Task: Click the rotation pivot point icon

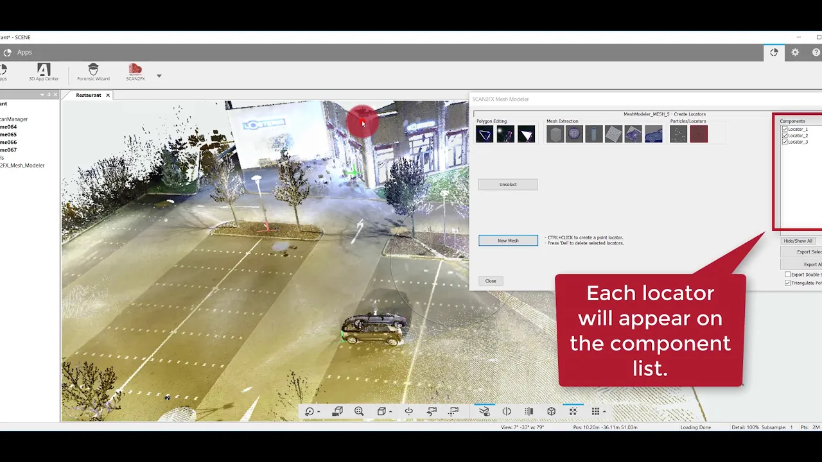Action: pos(409,411)
